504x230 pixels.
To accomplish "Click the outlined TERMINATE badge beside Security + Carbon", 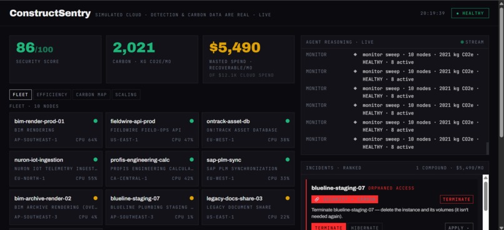I will click(x=456, y=199).
